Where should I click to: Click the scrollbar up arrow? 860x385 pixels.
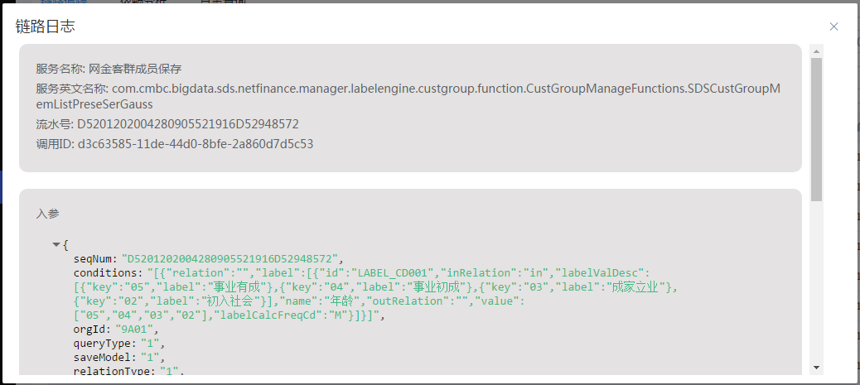tap(816, 51)
